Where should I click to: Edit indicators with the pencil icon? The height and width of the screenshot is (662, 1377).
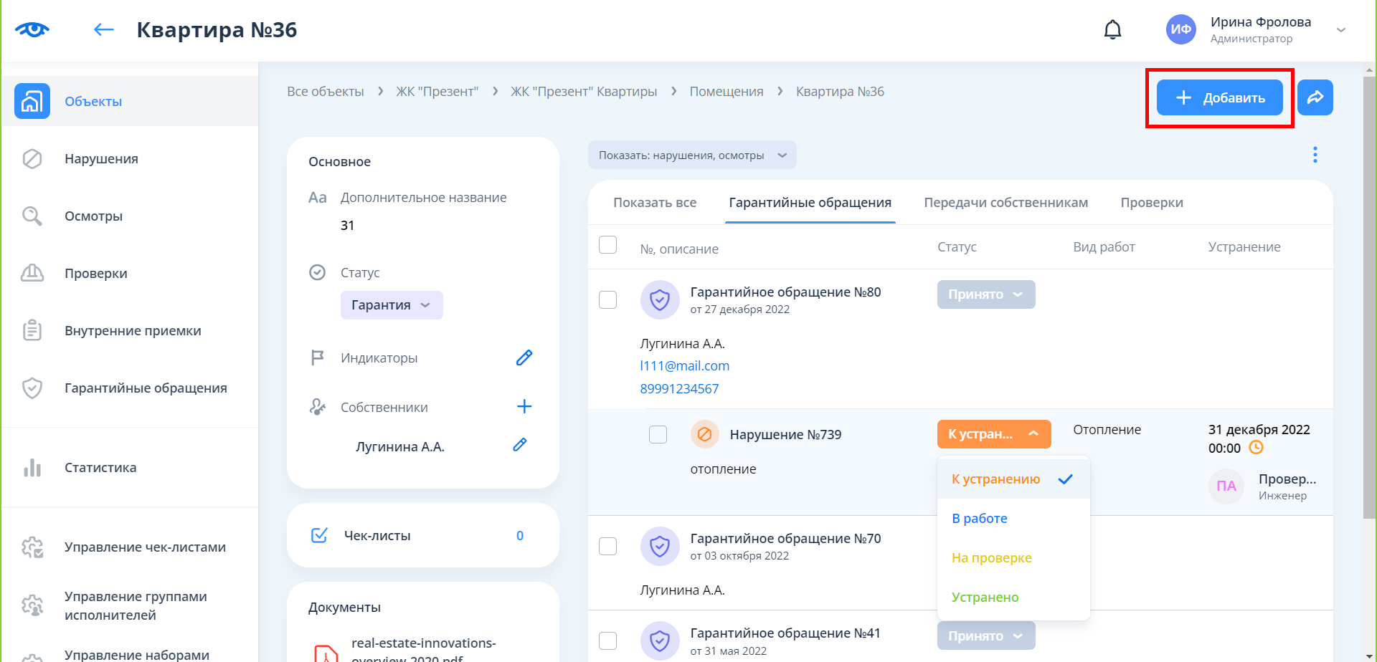(x=524, y=358)
